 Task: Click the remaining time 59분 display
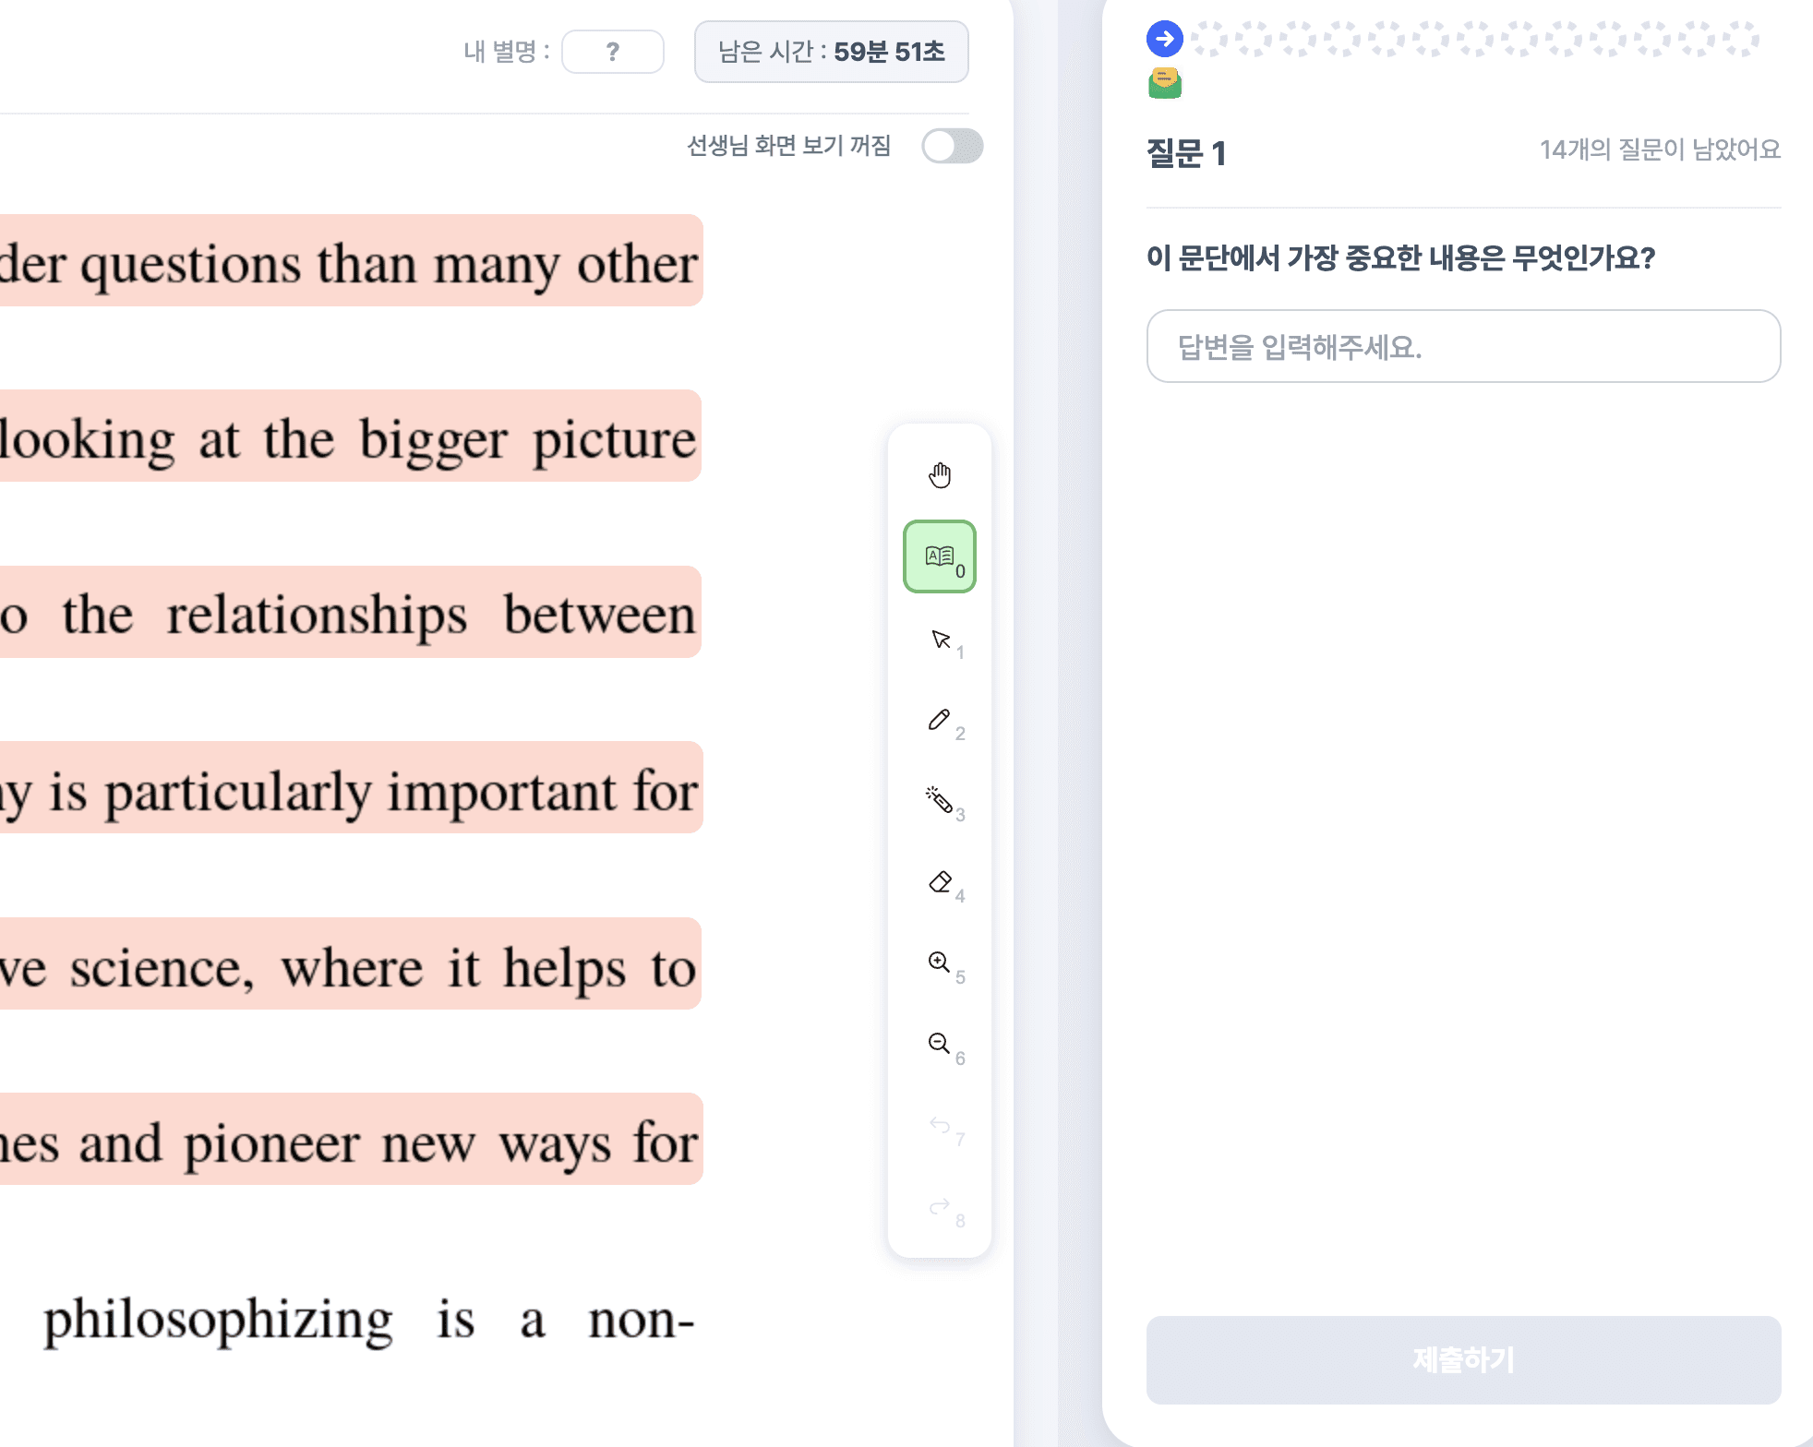pyautogui.click(x=831, y=52)
